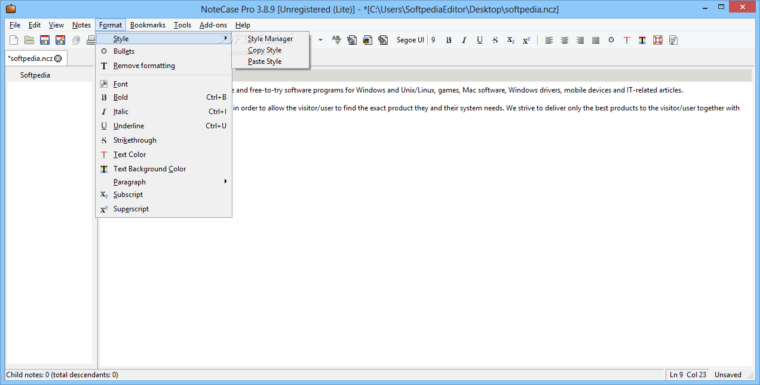Select Superscript in Format menu

coord(164,209)
